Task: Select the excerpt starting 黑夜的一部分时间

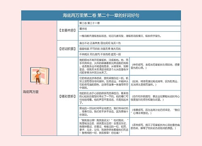Action: pyautogui.click(x=104, y=112)
